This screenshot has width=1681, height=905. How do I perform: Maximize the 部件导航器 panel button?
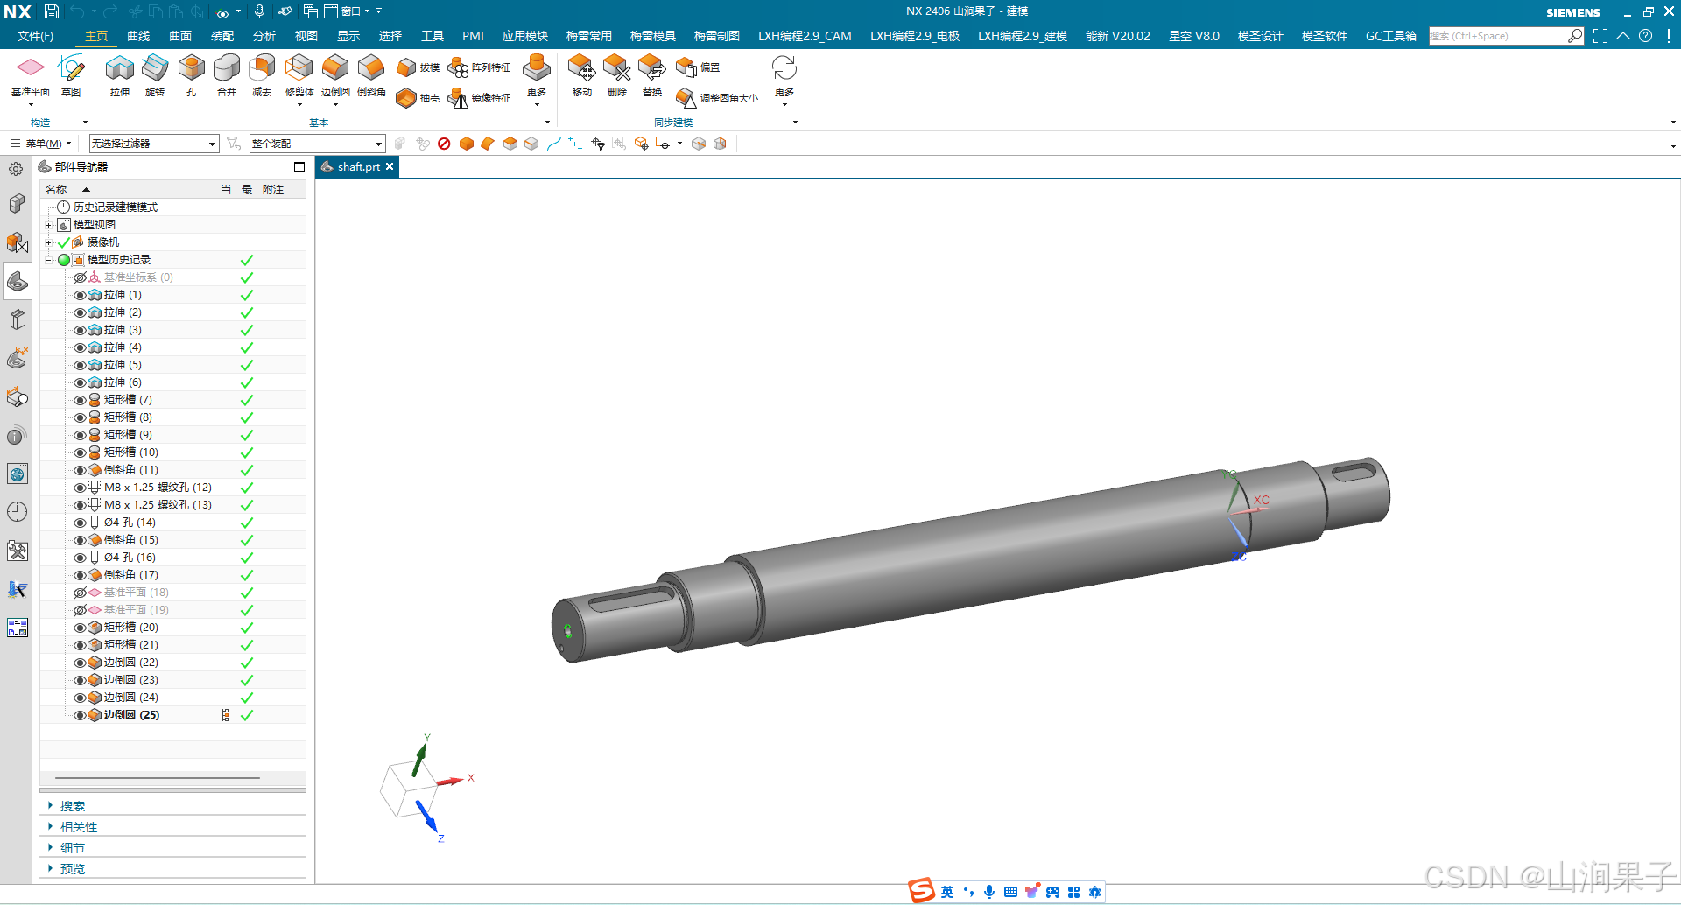299,166
